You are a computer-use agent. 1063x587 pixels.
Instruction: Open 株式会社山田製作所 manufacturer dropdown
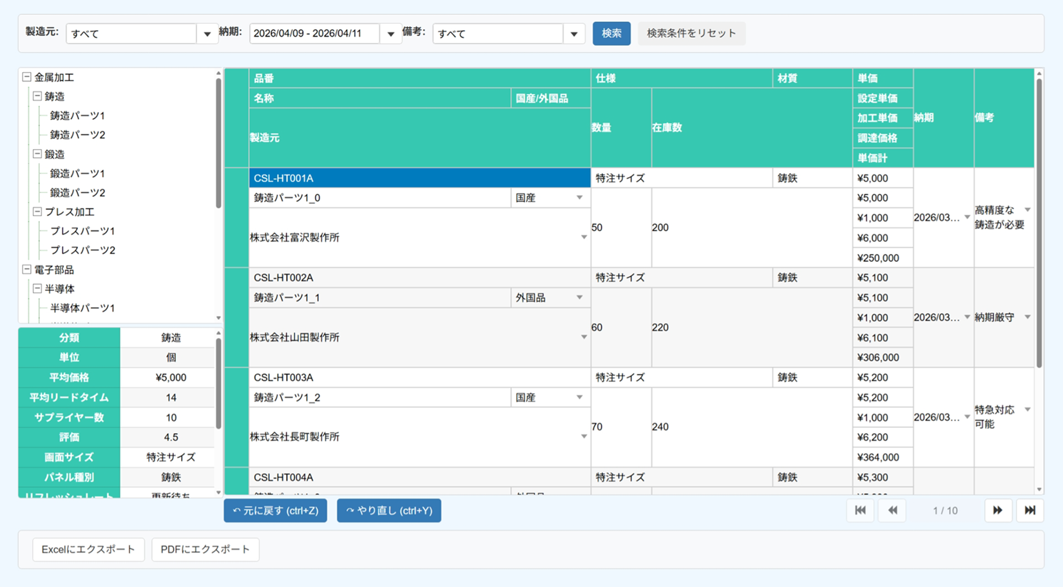(x=584, y=337)
